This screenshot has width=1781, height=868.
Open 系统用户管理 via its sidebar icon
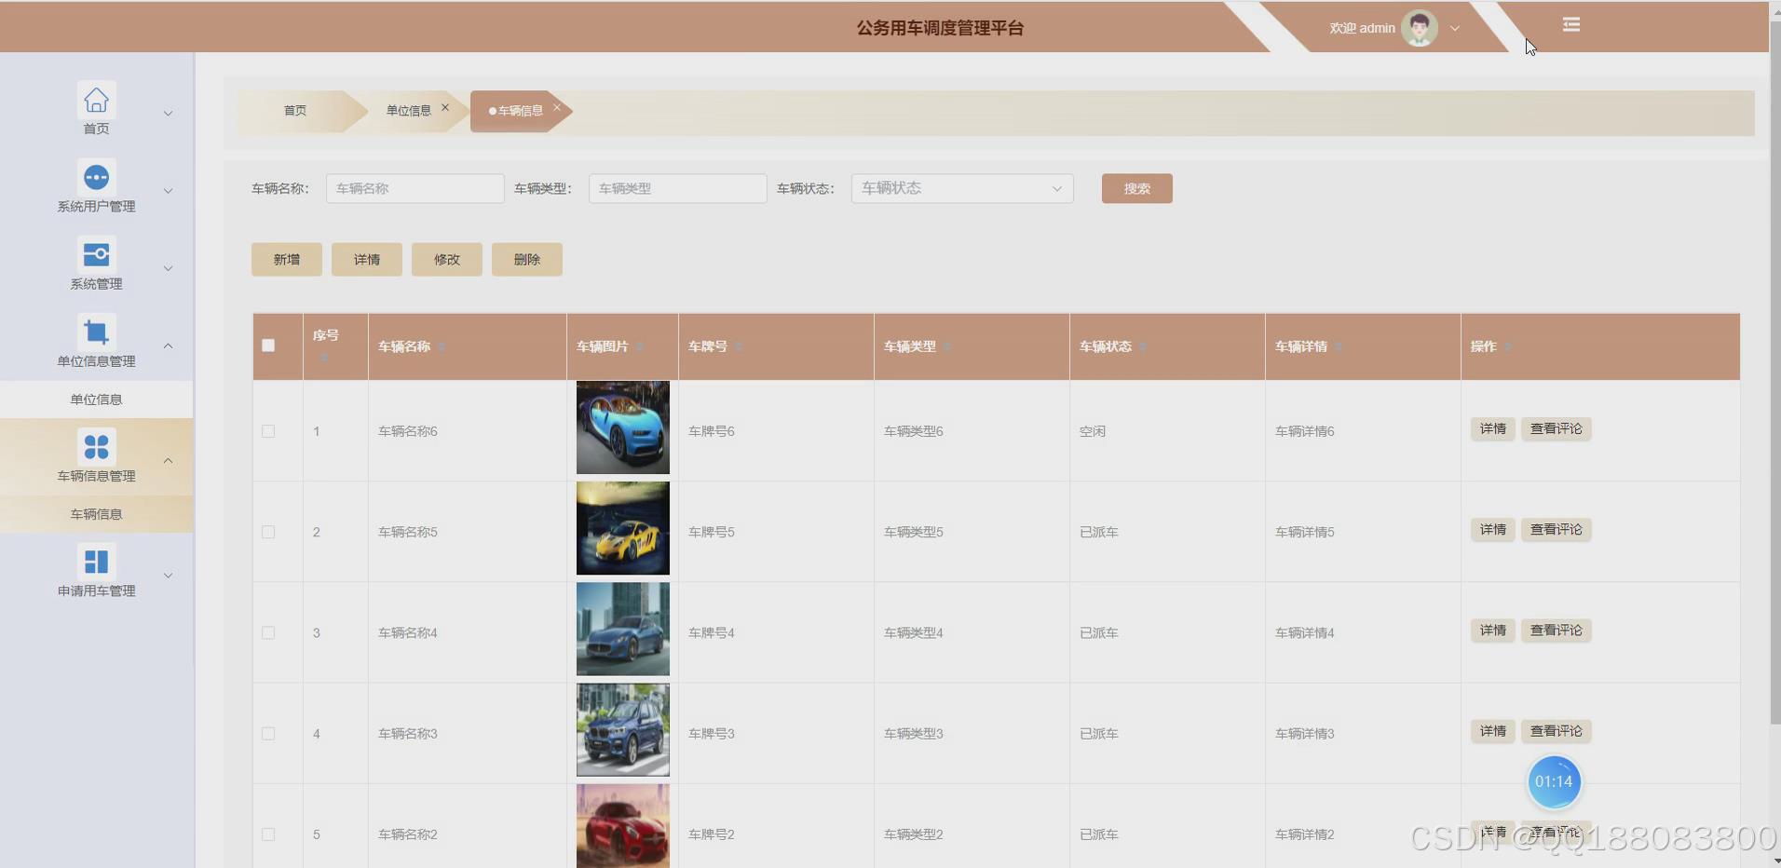pos(96,176)
